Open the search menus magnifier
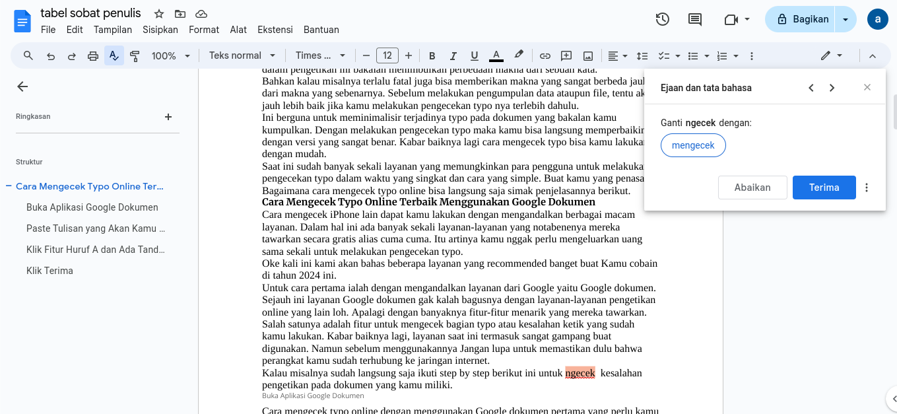The width and height of the screenshot is (897, 414). tap(28, 55)
